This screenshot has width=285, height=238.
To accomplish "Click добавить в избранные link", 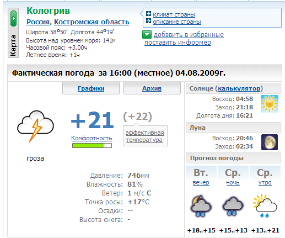I will (x=189, y=35).
